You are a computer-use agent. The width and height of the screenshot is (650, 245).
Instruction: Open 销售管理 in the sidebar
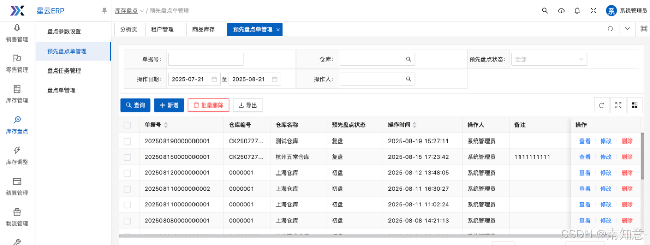pos(17,33)
